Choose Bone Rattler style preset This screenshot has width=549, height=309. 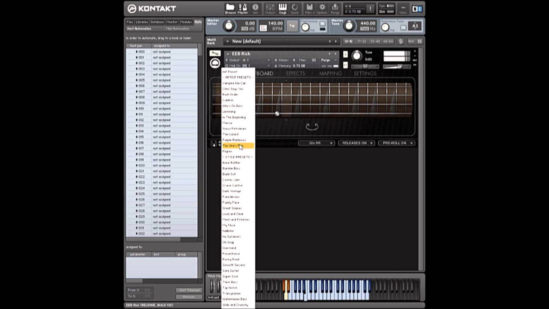[x=238, y=163]
